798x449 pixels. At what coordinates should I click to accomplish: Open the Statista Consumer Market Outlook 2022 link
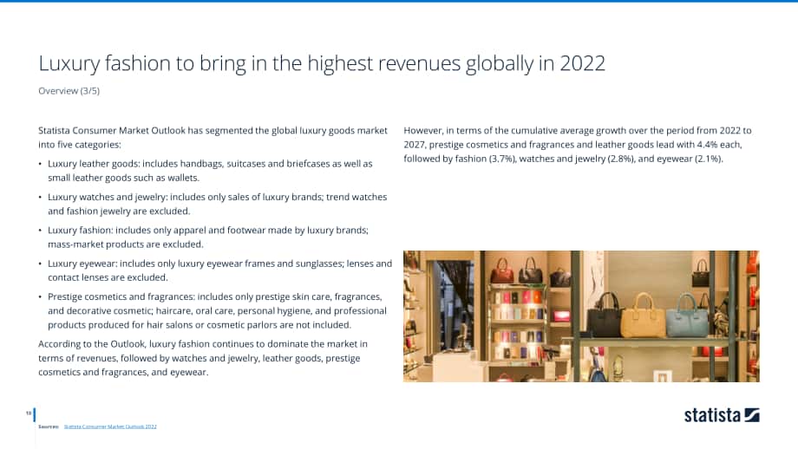tap(110, 426)
